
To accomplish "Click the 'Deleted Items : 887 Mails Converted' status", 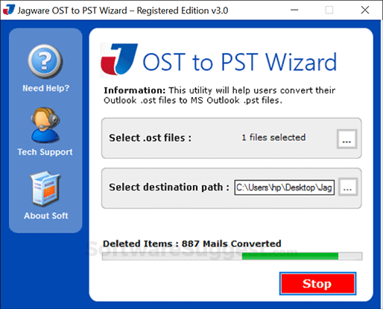I will [192, 243].
